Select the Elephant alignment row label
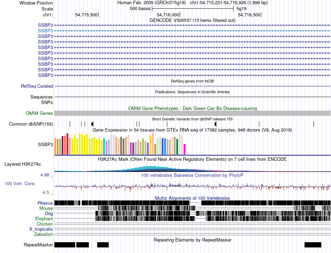This screenshot has height=253, width=331. click(x=44, y=219)
